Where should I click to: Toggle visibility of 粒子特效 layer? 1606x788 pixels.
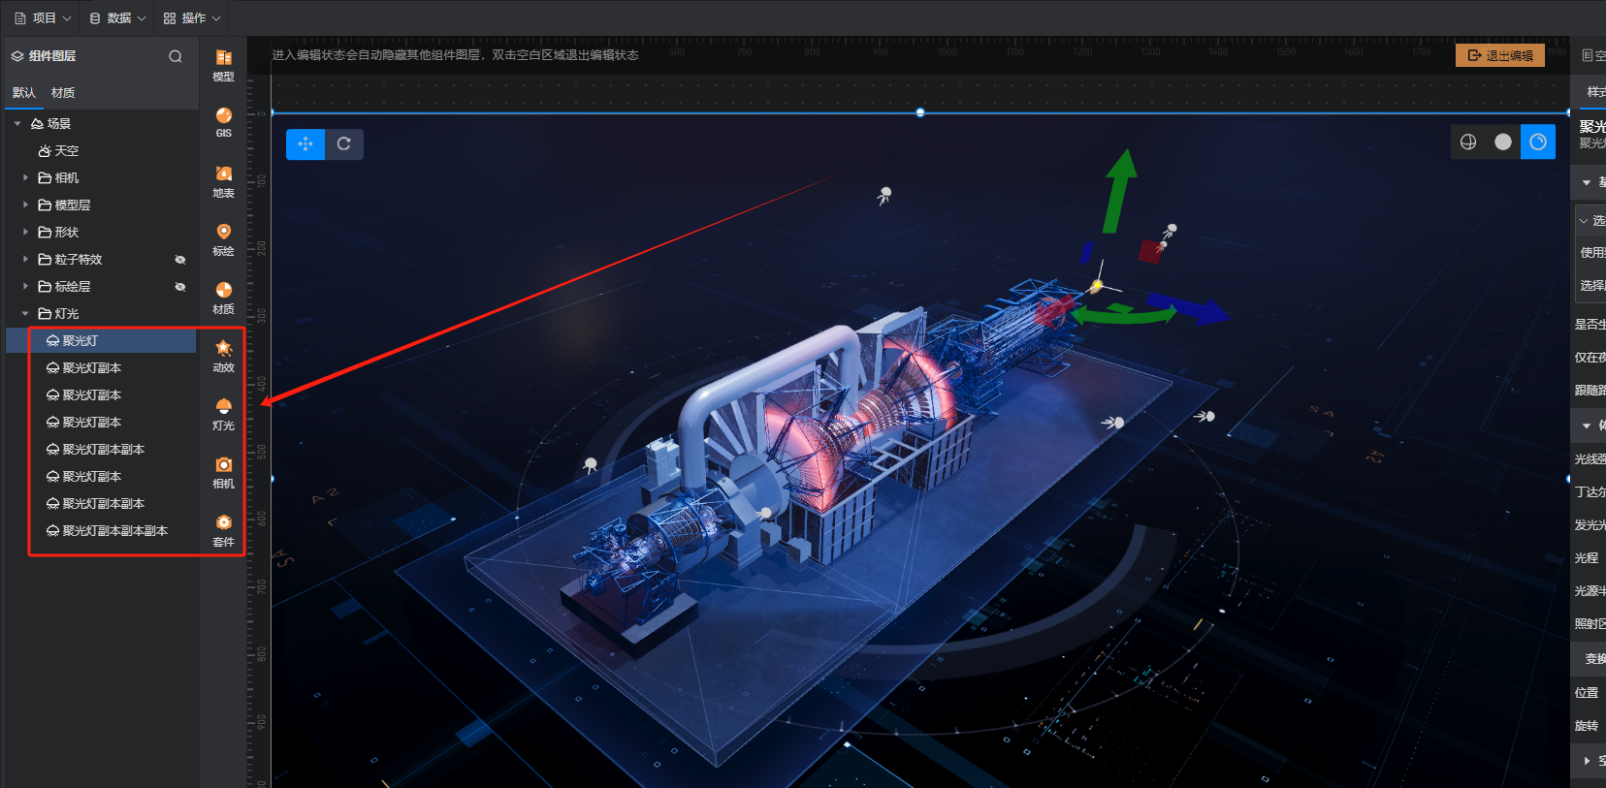179,260
